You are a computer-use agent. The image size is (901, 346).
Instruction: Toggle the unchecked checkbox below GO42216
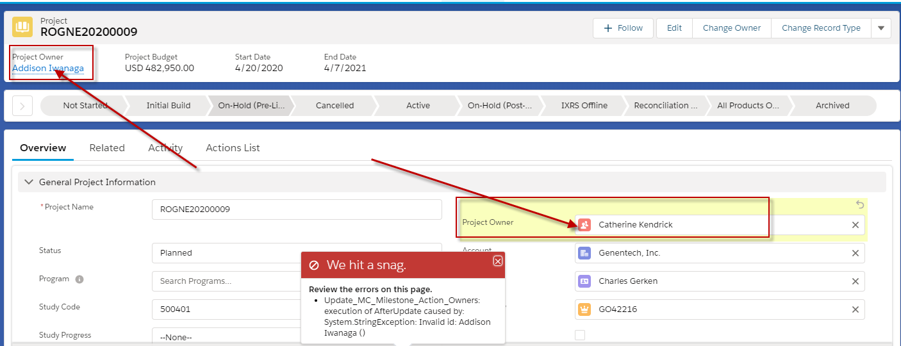580,335
